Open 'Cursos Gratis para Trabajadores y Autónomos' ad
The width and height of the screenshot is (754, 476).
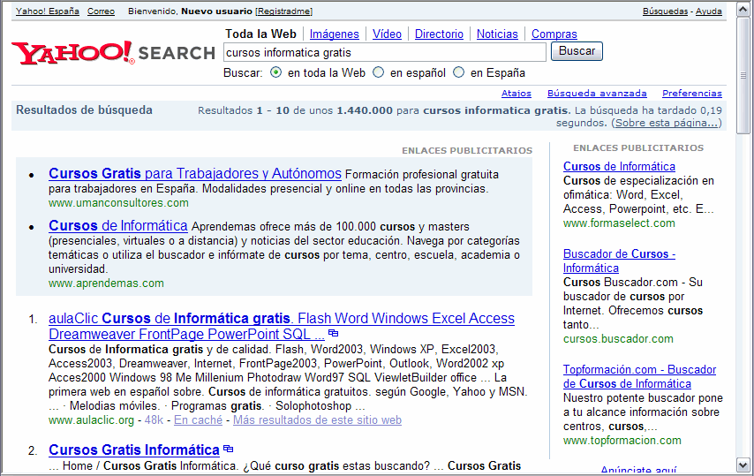195,173
